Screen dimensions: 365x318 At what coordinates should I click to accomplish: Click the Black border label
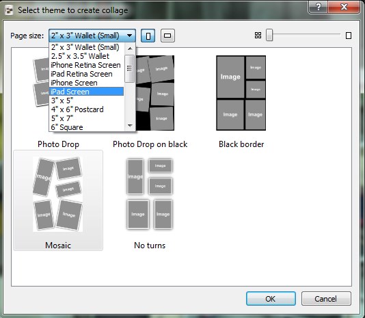click(x=241, y=144)
